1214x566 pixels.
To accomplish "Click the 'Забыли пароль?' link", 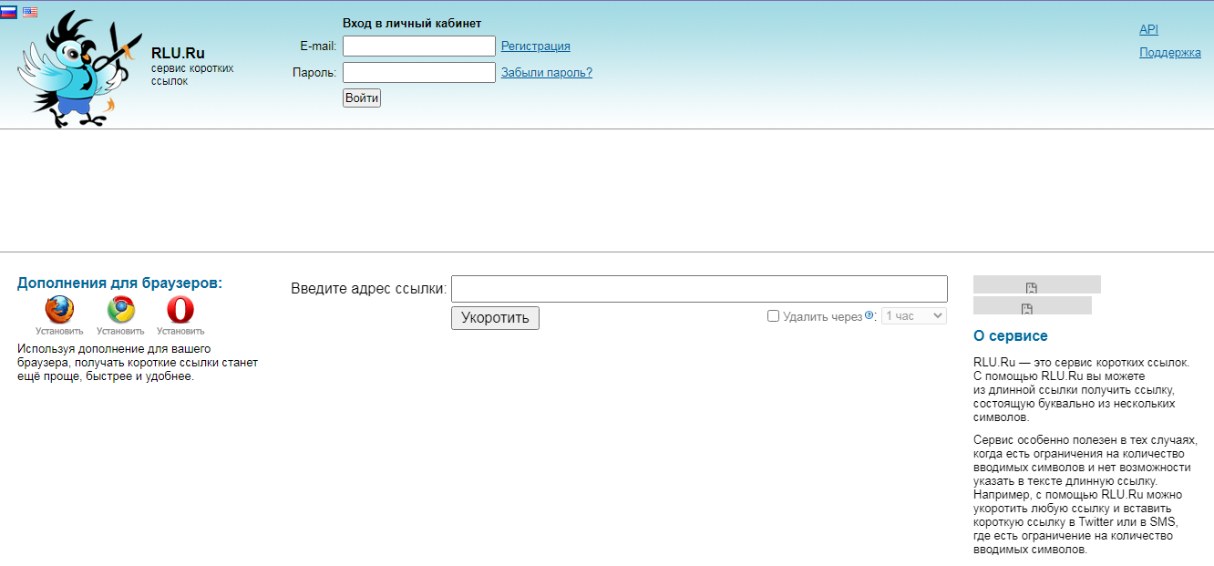I will click(546, 73).
